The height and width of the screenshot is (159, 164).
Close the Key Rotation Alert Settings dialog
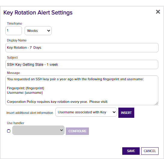click(x=158, y=12)
